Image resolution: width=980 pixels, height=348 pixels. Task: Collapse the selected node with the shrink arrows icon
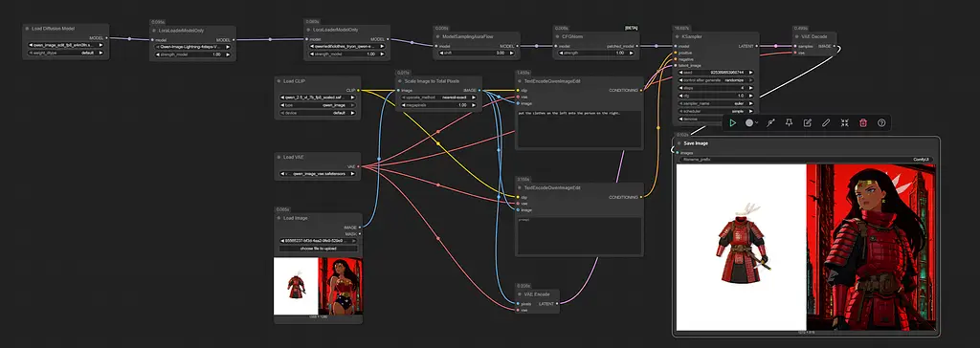click(844, 123)
